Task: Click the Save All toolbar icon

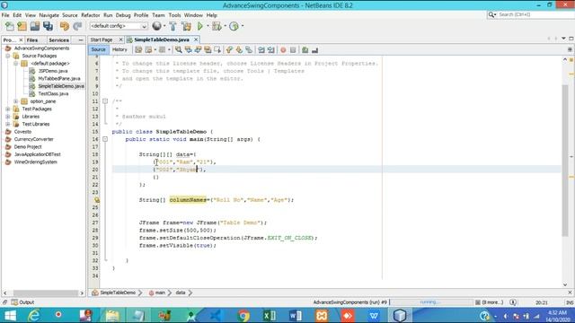Action: pos(48,26)
